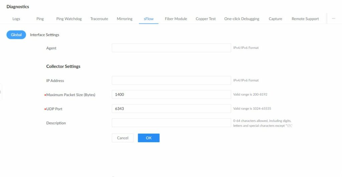Switch to the Copper Test tab
Screen dimensions: 342x177
[206, 19]
